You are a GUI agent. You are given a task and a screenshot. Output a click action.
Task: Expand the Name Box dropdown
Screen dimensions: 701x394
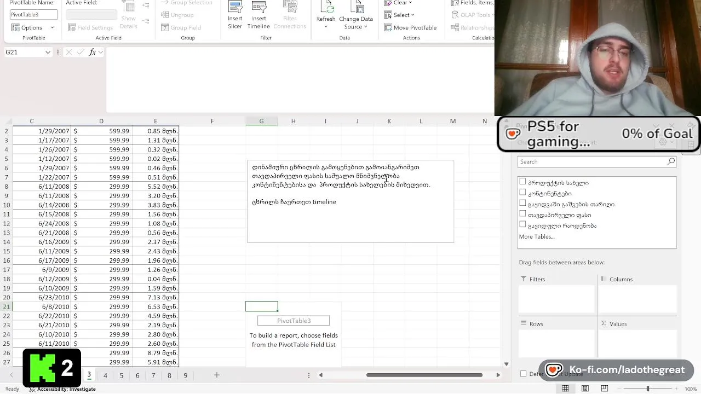(x=48, y=52)
